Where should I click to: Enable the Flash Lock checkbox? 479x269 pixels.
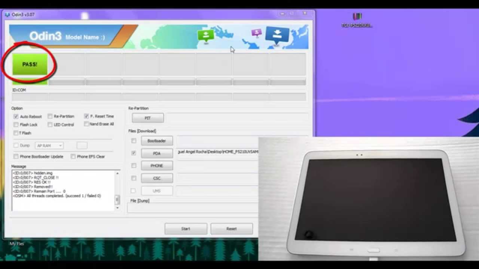pos(16,125)
